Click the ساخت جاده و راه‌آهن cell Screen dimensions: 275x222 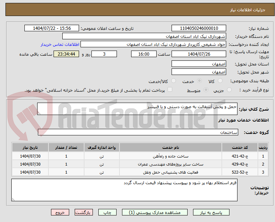tap(171, 156)
